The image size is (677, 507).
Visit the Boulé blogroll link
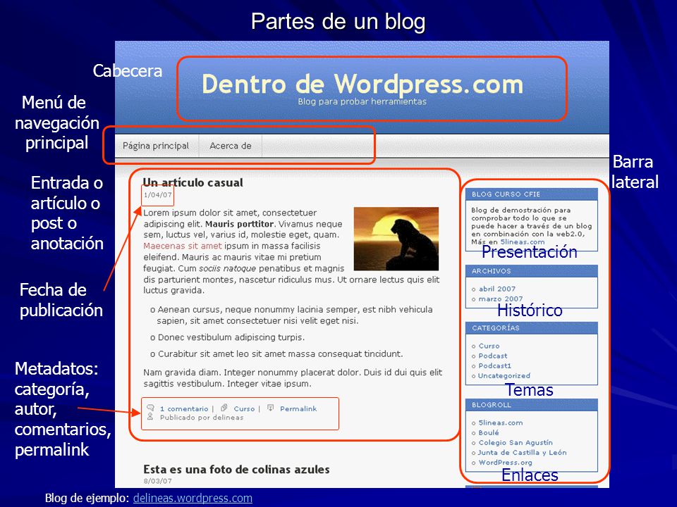pos(488,433)
